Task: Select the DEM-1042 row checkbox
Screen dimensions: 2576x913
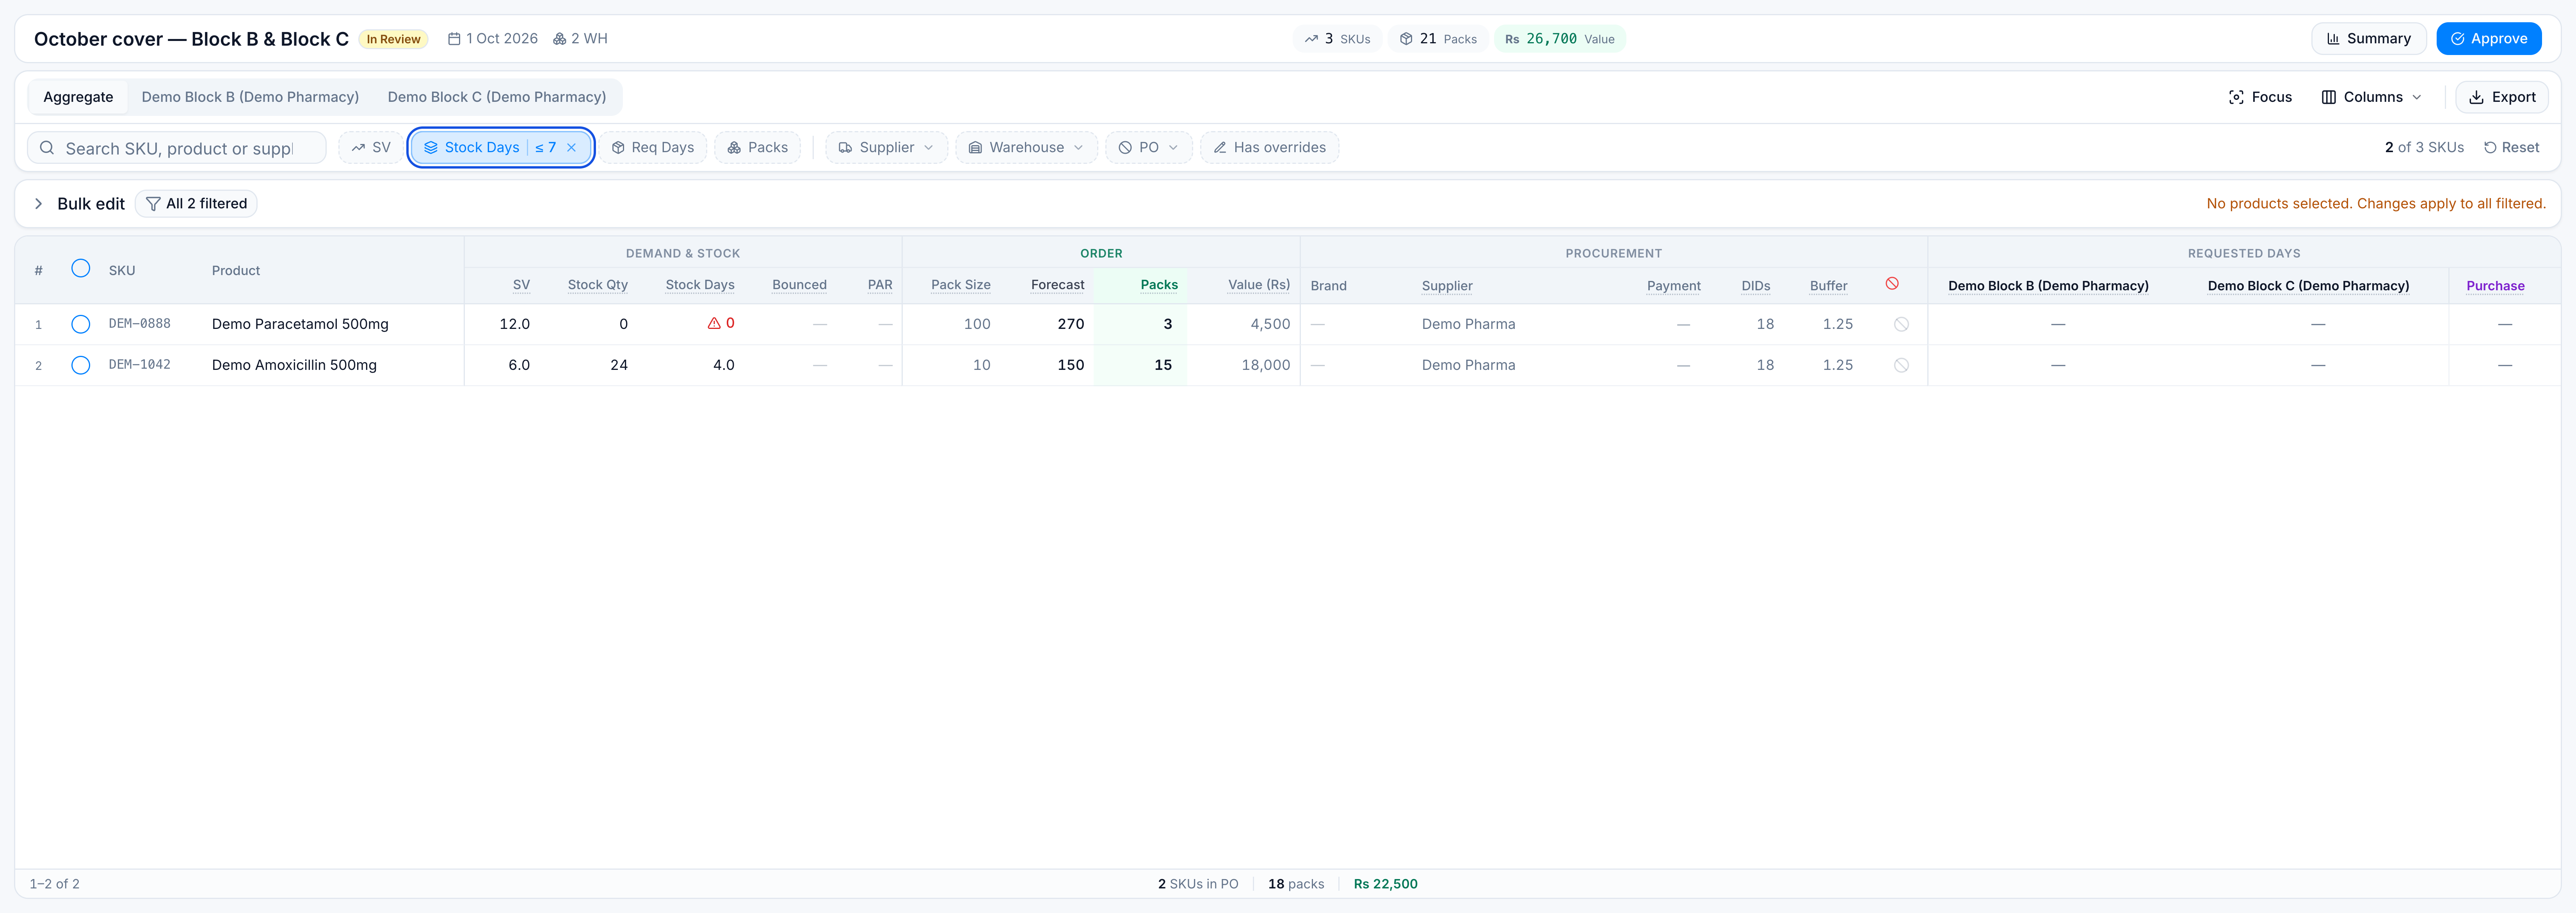Action: (x=81, y=365)
